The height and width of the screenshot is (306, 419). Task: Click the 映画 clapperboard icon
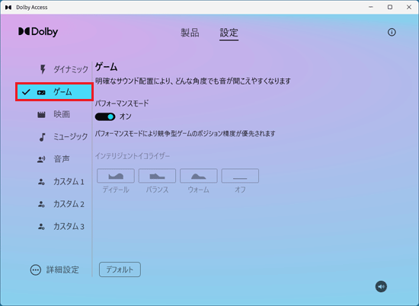(x=41, y=115)
